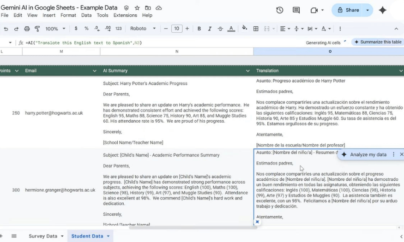
Task: Open the Help menu
Action: point(147,15)
